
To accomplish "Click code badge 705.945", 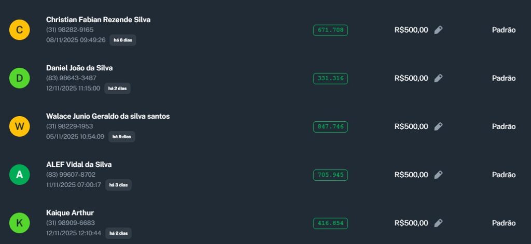I will coord(330,175).
